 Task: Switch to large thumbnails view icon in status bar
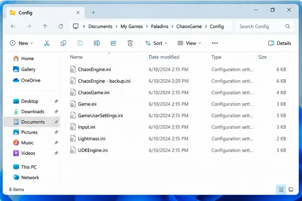[291, 190]
